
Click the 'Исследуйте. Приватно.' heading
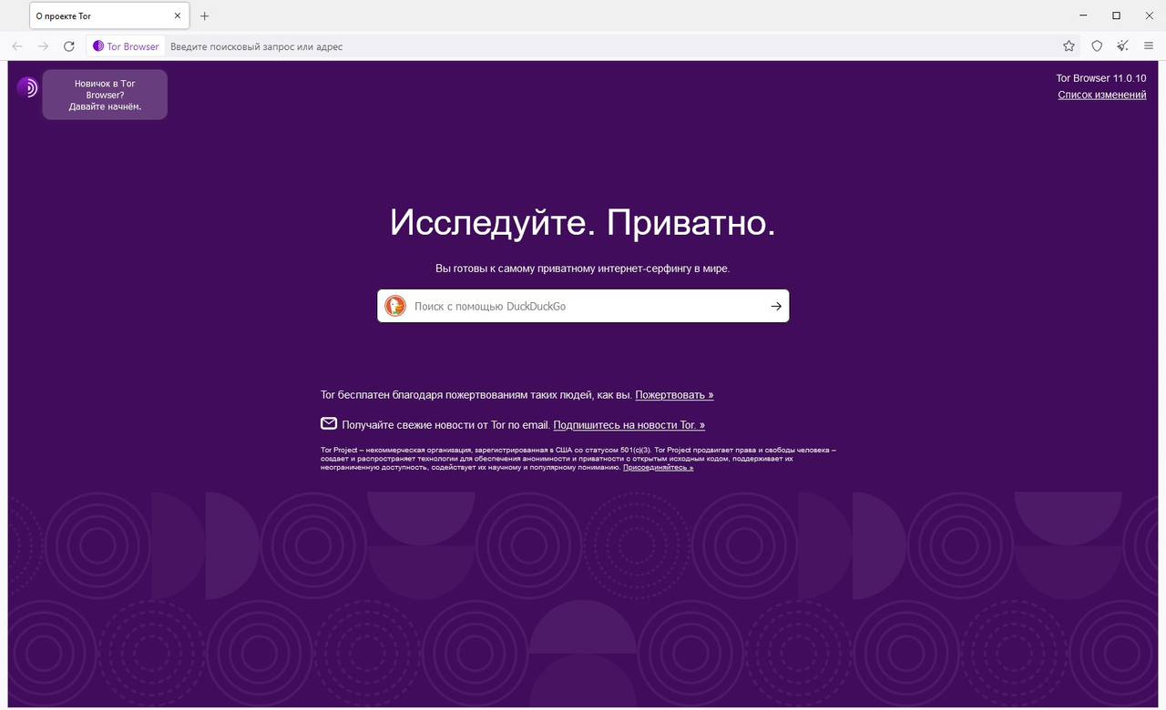coord(583,223)
